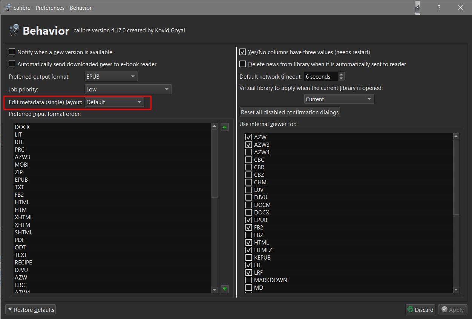Screen dimensions: 472x319
Task: Check MD viewer format checkbox
Action: pyautogui.click(x=248, y=287)
